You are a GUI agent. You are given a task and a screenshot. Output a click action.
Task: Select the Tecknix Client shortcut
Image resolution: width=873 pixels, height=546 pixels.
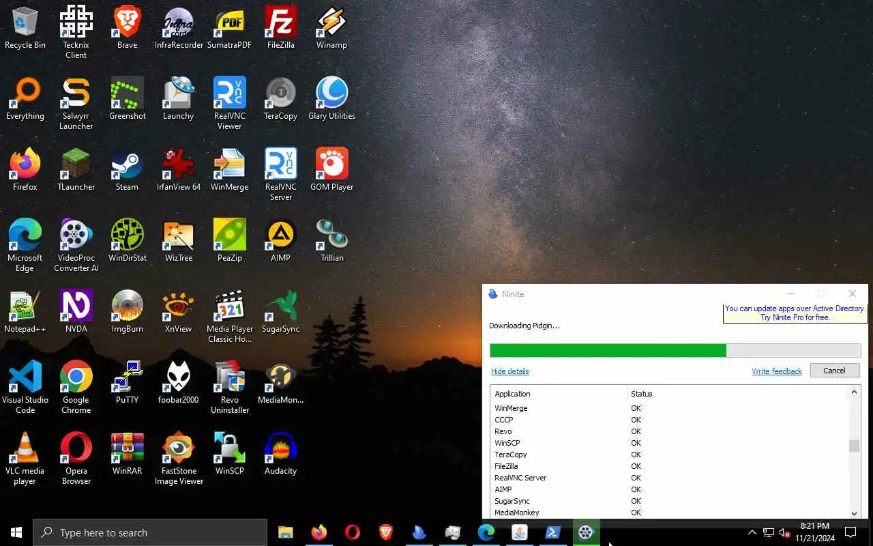click(x=76, y=33)
